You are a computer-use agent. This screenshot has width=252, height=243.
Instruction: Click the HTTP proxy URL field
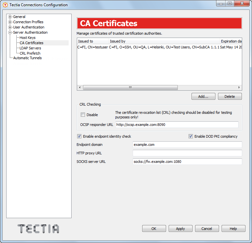coord(187,153)
